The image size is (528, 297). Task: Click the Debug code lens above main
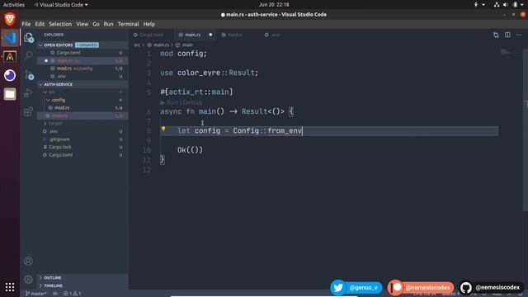click(192, 102)
